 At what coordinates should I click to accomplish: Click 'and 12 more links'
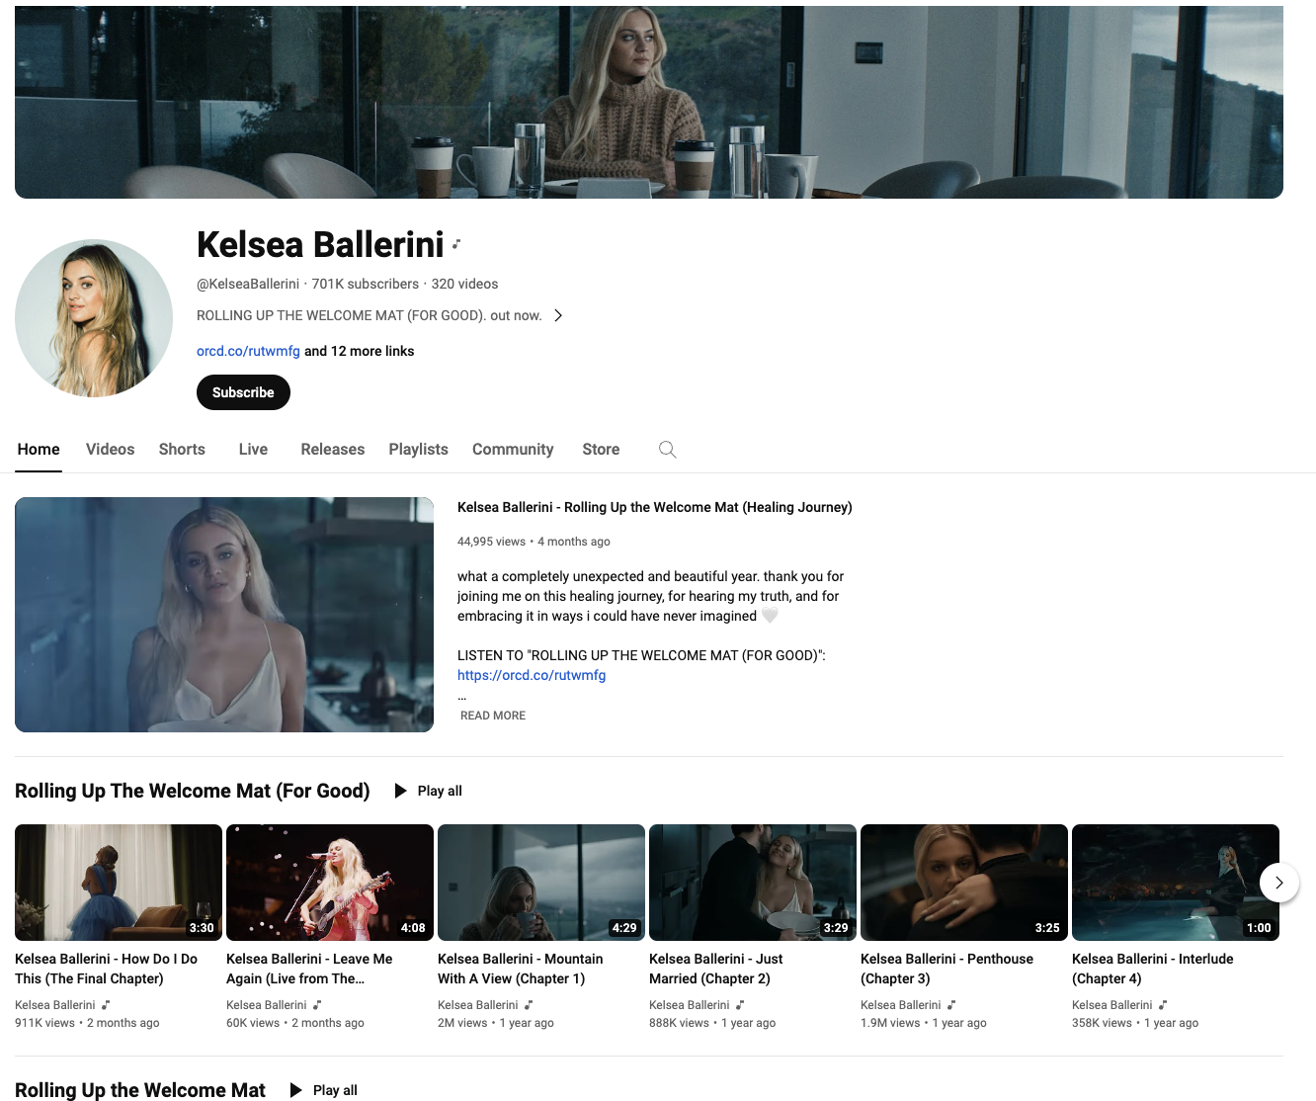click(360, 351)
